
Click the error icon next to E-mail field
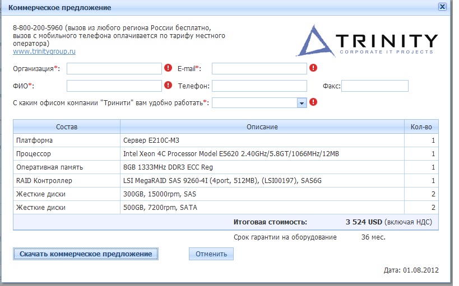coord(313,68)
